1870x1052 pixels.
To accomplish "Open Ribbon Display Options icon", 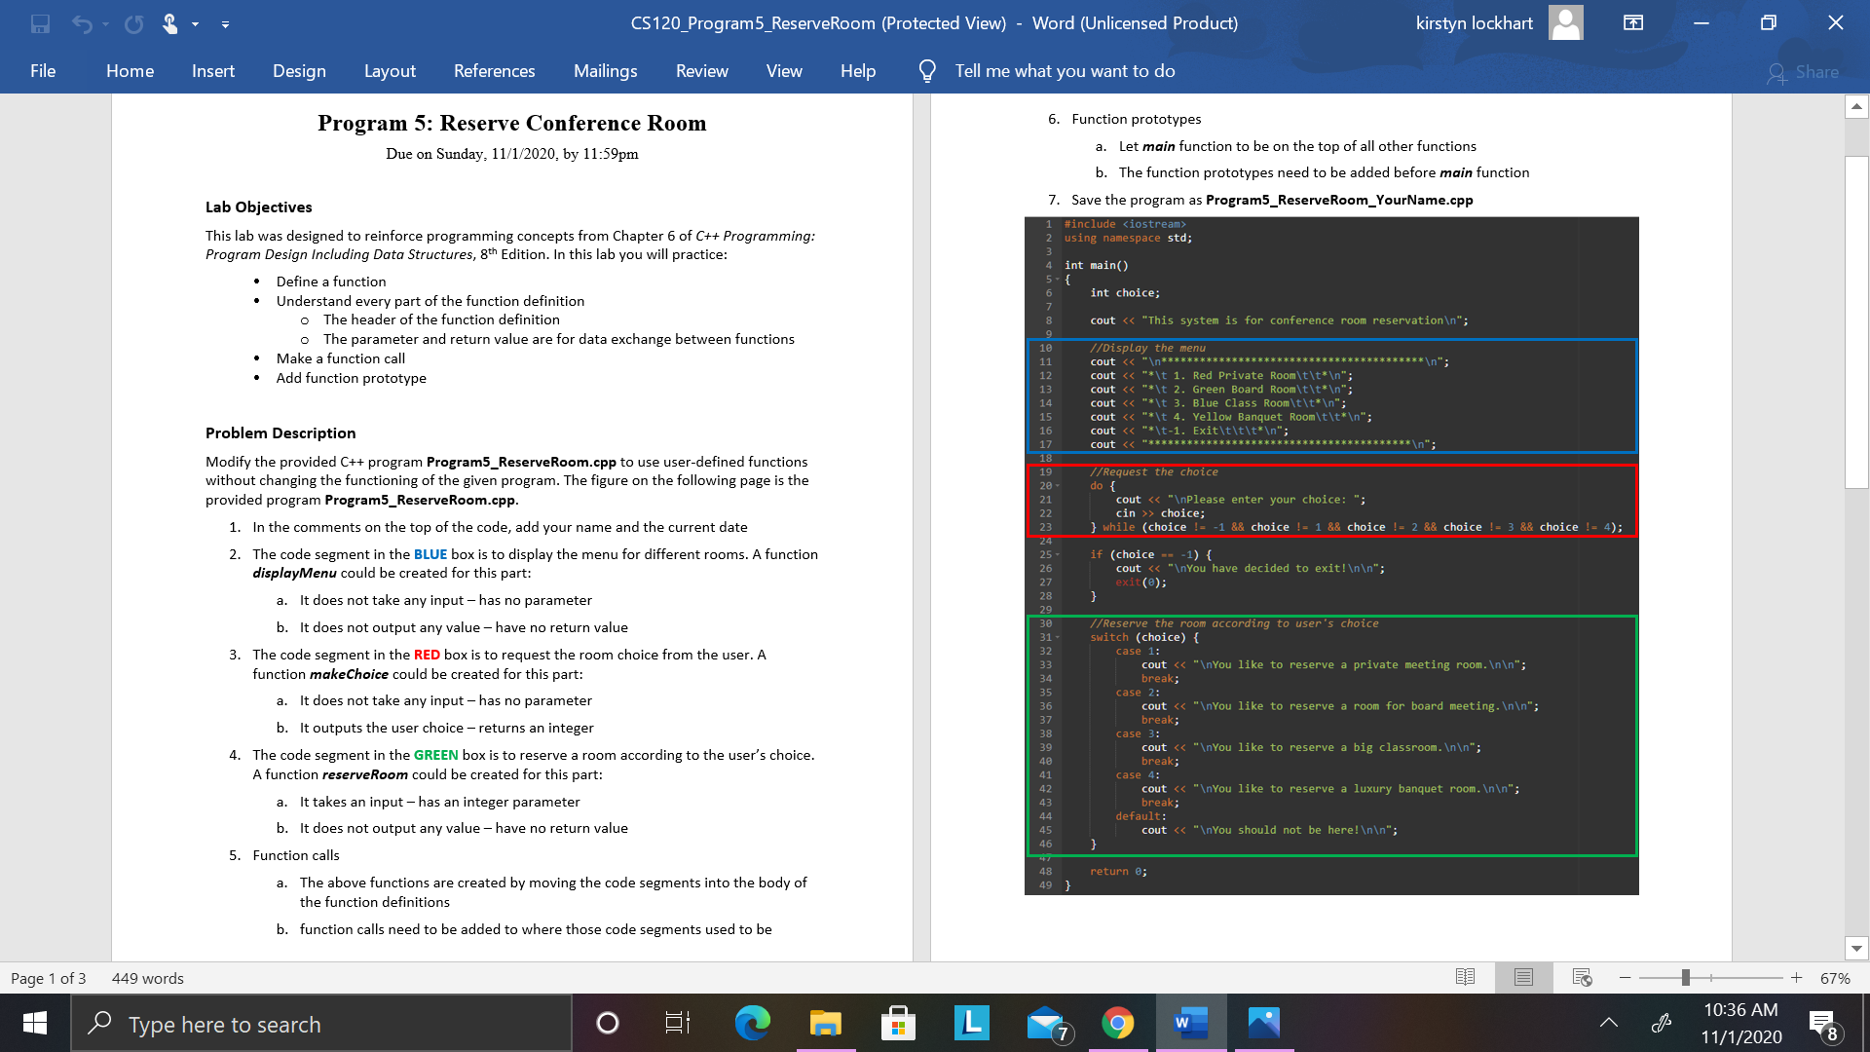I will [1633, 23].
